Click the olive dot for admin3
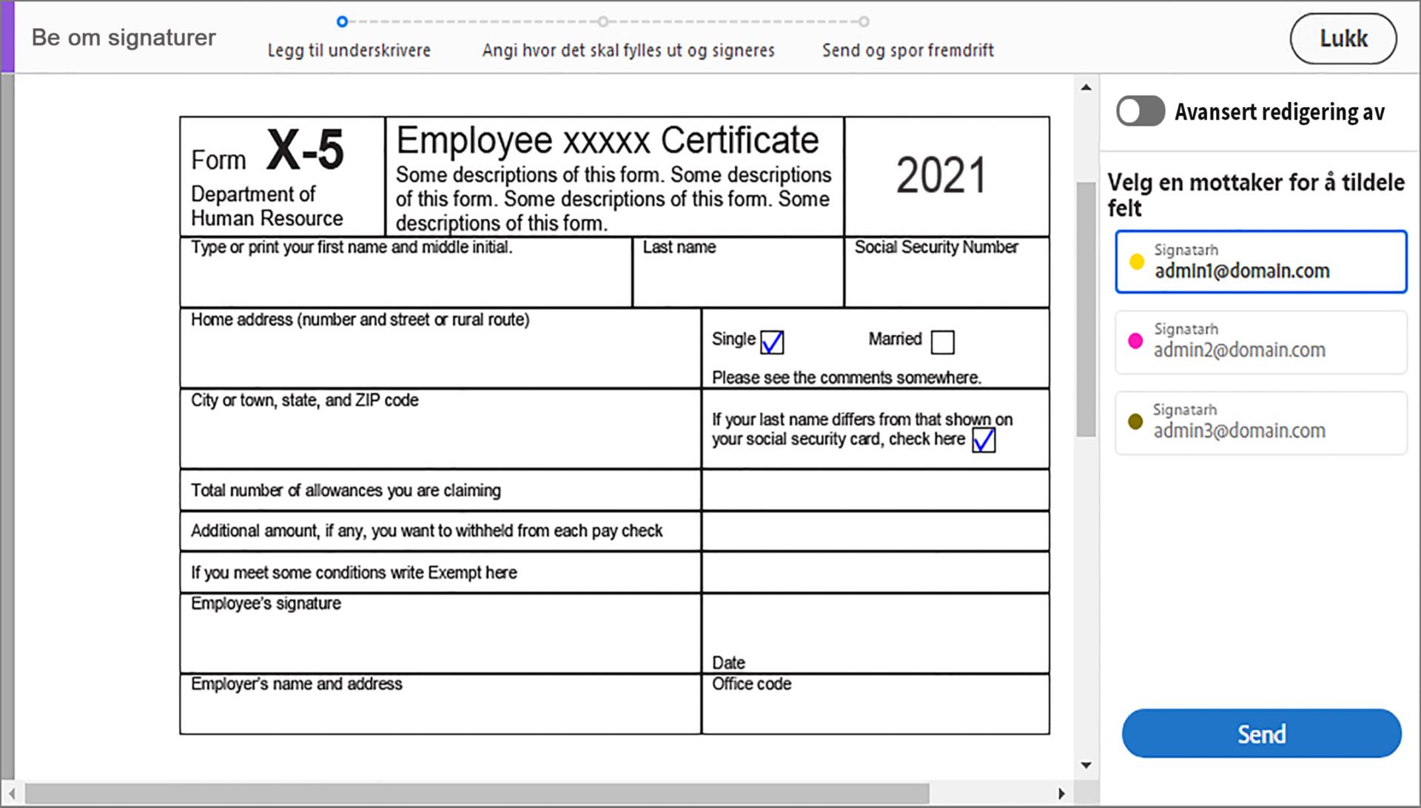 pyautogui.click(x=1135, y=421)
